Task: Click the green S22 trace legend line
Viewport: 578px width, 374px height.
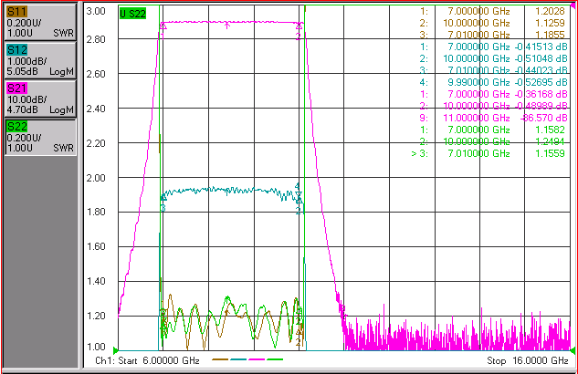Action: point(275,359)
